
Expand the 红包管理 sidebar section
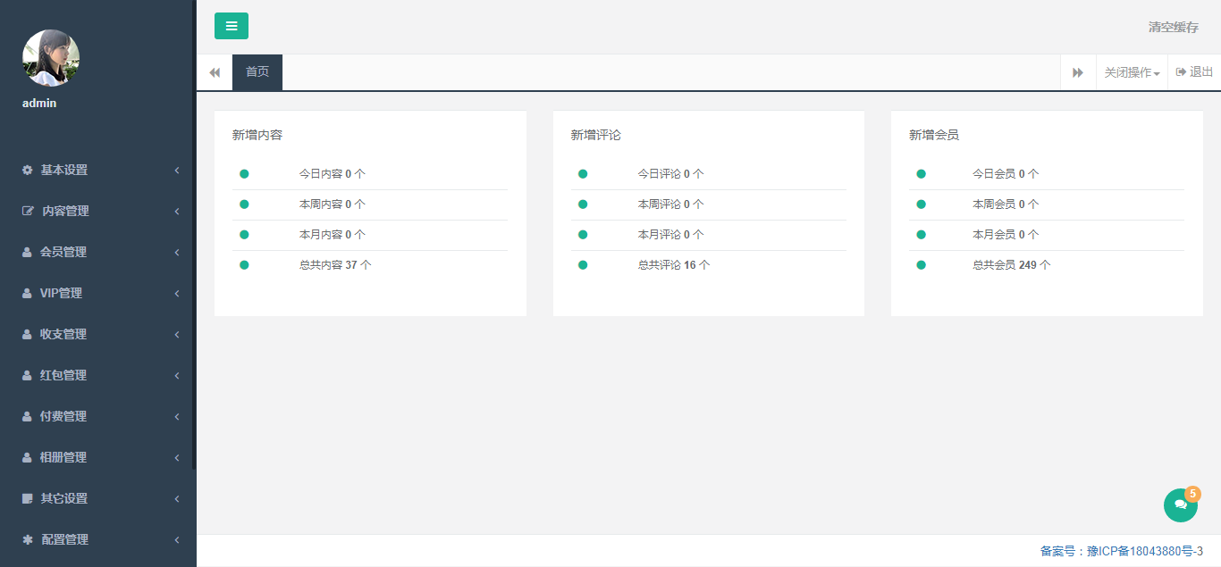[x=63, y=375]
